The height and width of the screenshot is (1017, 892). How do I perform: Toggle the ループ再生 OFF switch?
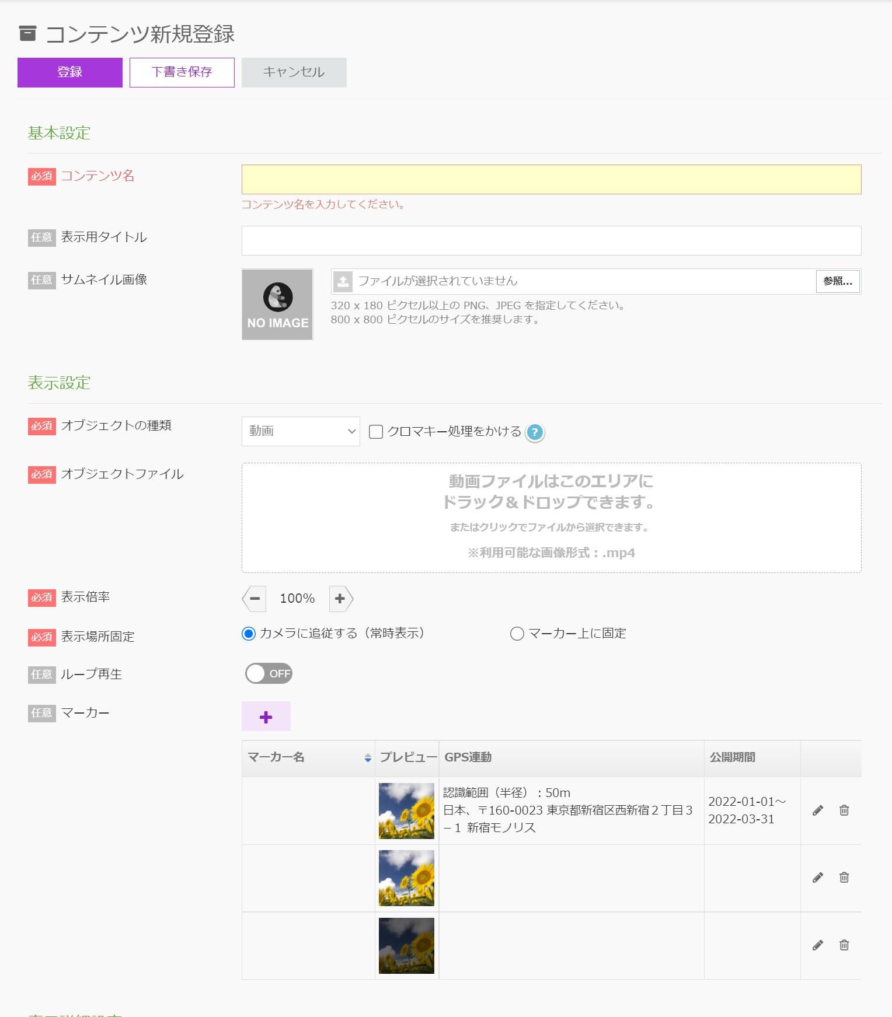[x=269, y=673]
